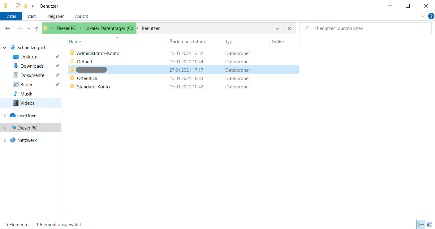The height and width of the screenshot is (229, 435).
Task: Click the Properties checkmark icon in title bar
Action: pyautogui.click(x=18, y=6)
